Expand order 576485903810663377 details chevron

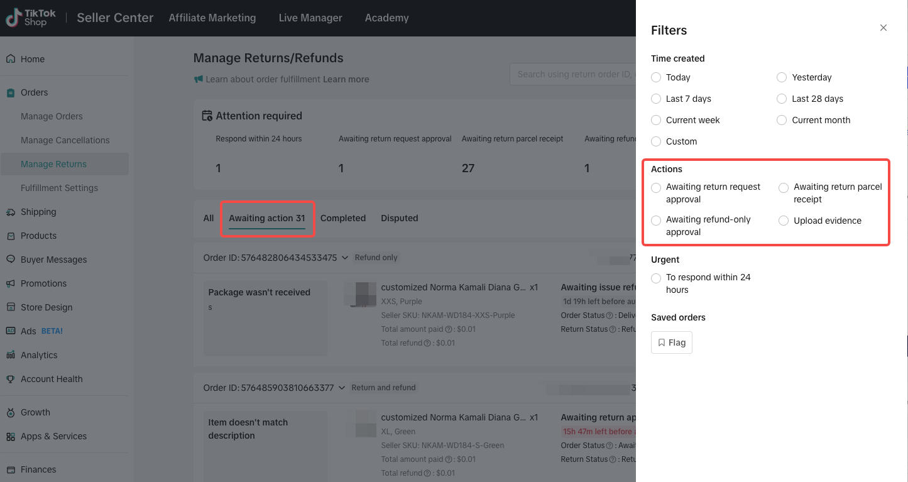(341, 388)
